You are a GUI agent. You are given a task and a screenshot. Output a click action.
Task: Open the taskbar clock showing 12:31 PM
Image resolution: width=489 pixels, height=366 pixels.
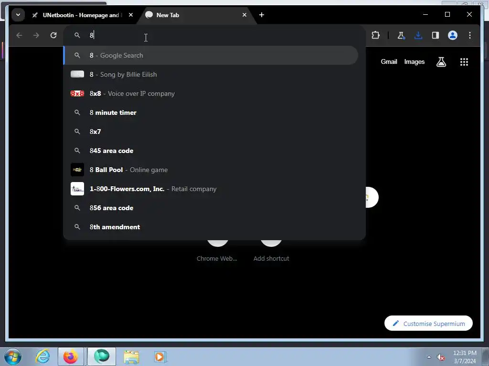[465, 357]
